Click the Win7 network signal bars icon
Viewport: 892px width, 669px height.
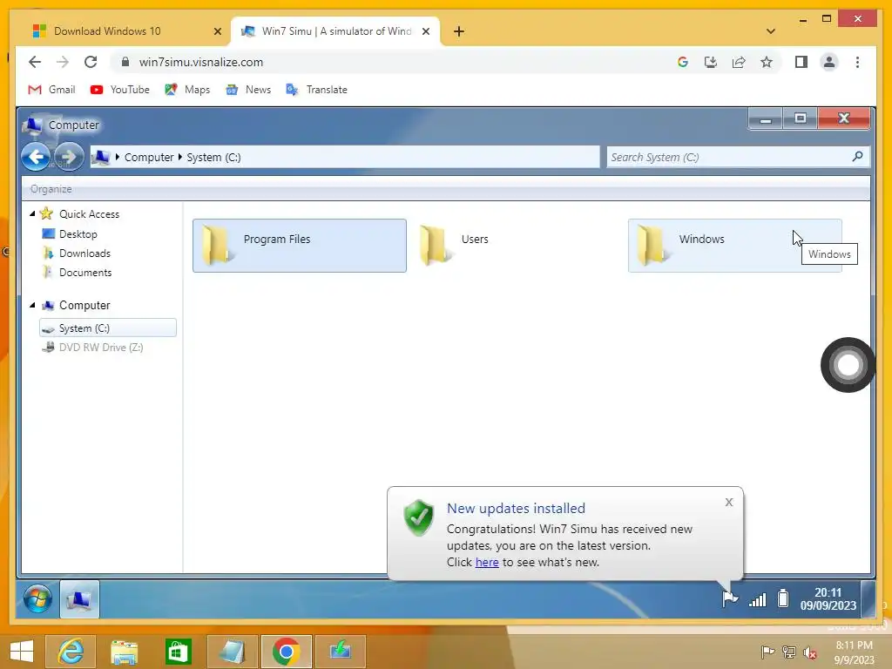[757, 599]
